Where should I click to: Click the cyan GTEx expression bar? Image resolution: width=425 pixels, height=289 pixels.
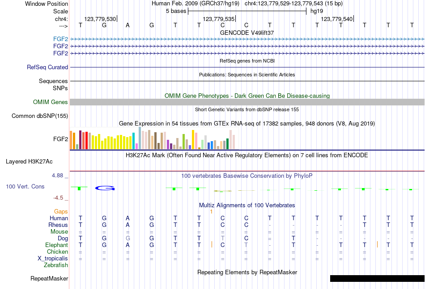[x=133, y=141]
